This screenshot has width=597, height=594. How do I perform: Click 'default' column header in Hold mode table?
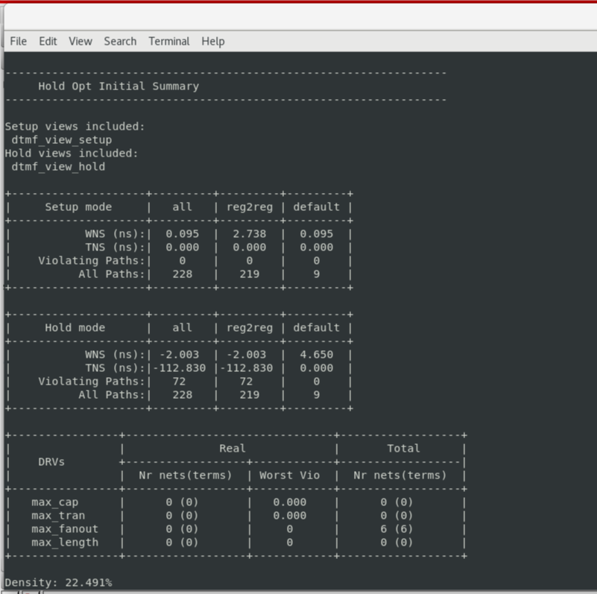coord(317,328)
